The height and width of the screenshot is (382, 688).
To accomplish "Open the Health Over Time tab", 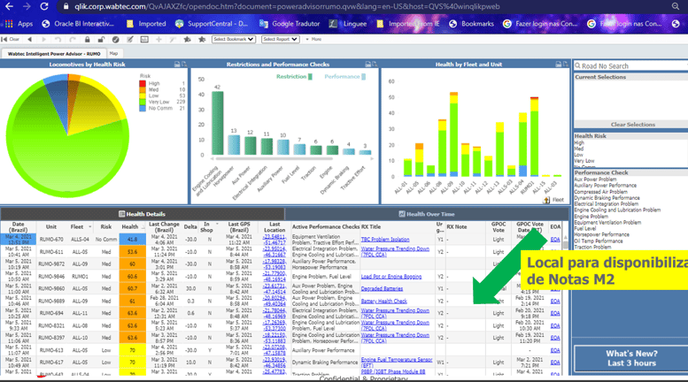I will click(x=427, y=214).
